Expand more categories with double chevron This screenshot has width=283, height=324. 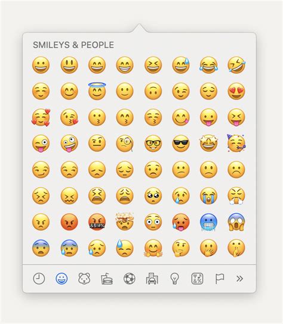(x=239, y=279)
